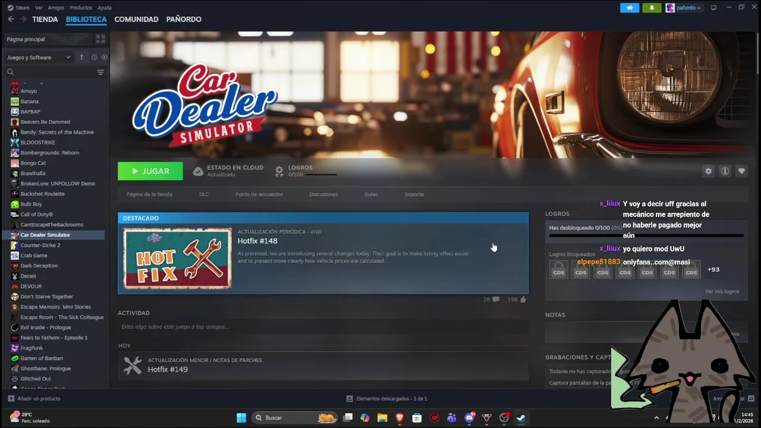Open the Discusiones link
The image size is (761, 428).
point(323,194)
